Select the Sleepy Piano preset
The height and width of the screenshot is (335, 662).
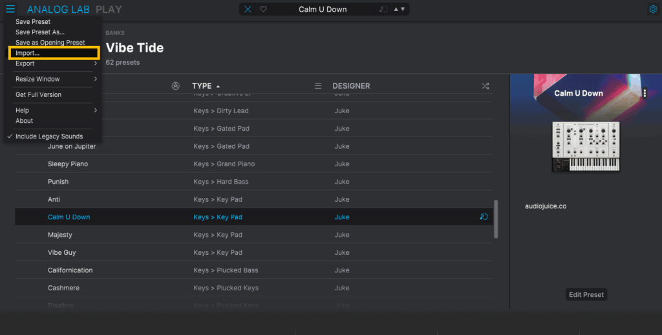click(68, 164)
